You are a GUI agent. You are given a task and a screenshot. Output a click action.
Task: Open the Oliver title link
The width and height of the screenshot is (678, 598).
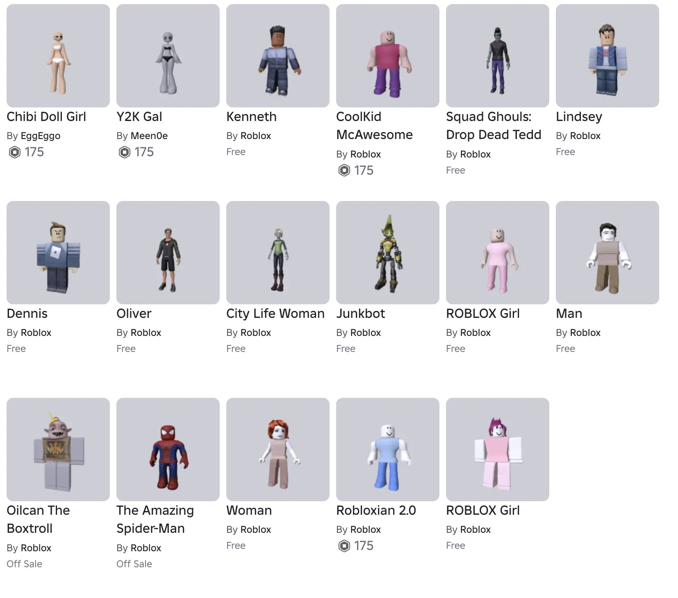134,314
